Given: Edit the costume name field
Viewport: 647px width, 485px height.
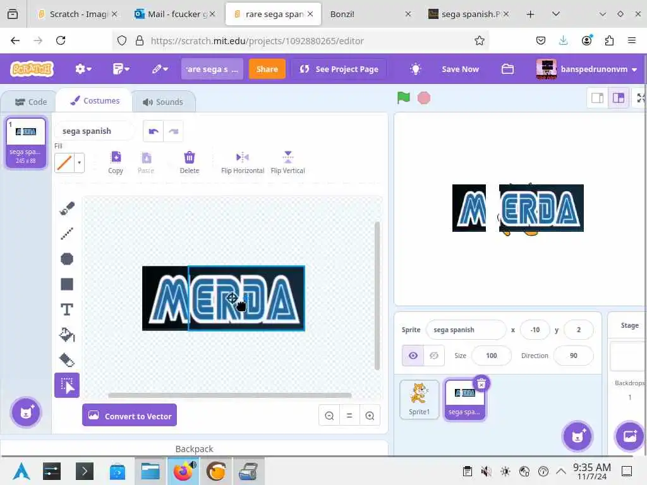Looking at the screenshot, I should point(95,131).
